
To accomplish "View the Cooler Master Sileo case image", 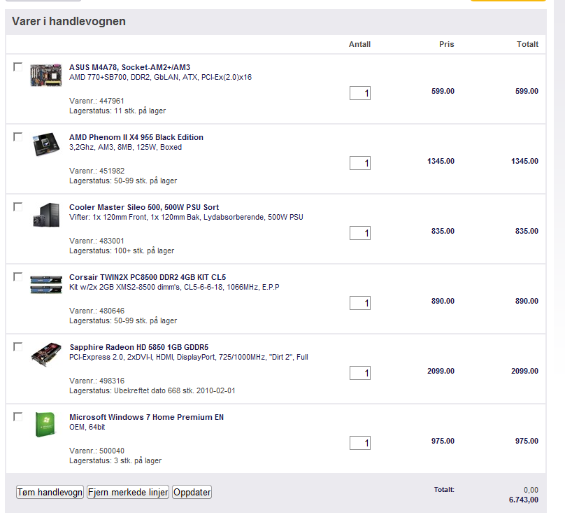I will [x=46, y=215].
